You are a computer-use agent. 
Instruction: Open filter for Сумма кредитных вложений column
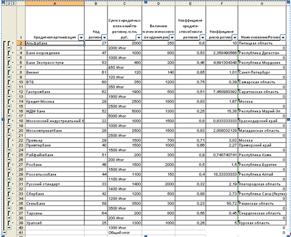139,37
